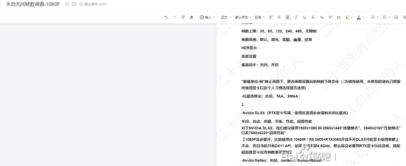This screenshot has width=406, height=166.
Task: Toggle subscript formatting
Action: [x=322, y=17]
